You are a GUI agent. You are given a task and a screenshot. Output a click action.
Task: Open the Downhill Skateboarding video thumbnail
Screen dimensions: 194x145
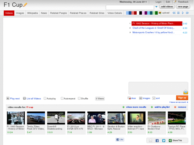click(x=56, y=118)
